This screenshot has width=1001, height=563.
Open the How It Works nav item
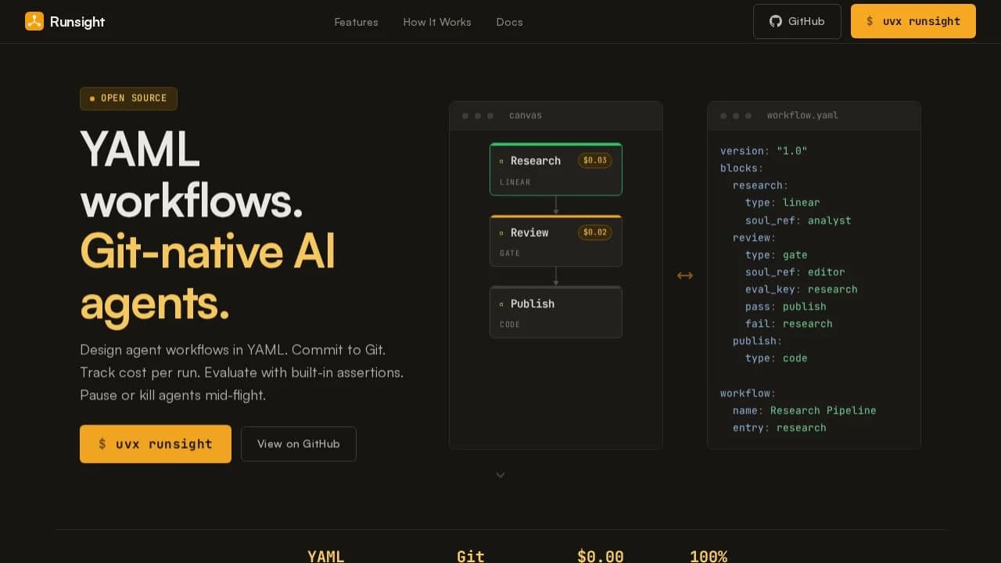pyautogui.click(x=437, y=22)
